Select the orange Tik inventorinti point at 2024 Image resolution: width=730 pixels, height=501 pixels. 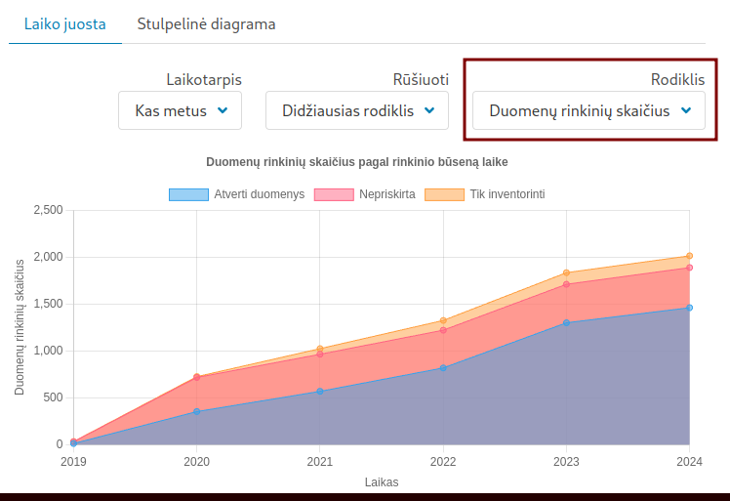[x=689, y=256]
